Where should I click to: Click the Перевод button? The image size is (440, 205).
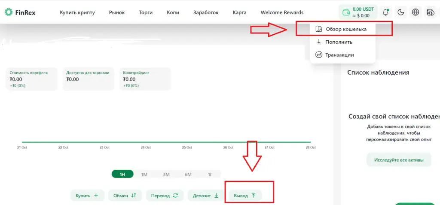coord(165,196)
